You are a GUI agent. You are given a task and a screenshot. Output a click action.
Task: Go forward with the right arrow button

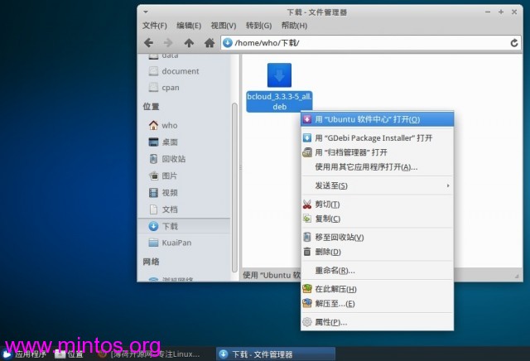click(168, 43)
